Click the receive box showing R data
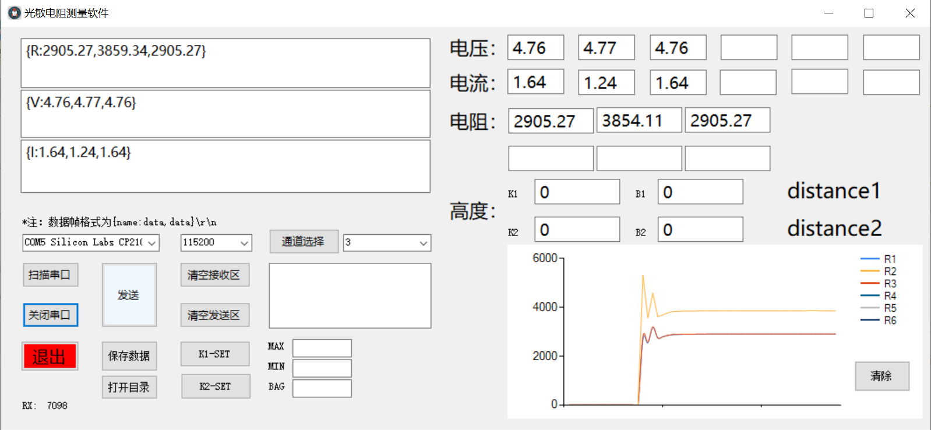931x430 pixels. click(225, 63)
